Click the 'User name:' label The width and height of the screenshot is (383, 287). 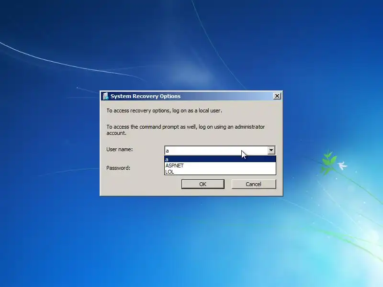[x=119, y=149]
